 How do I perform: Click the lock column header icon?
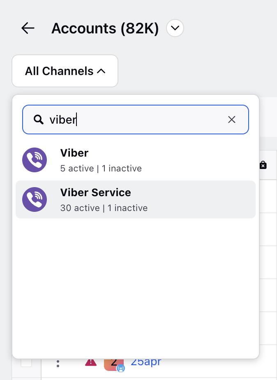(263, 165)
